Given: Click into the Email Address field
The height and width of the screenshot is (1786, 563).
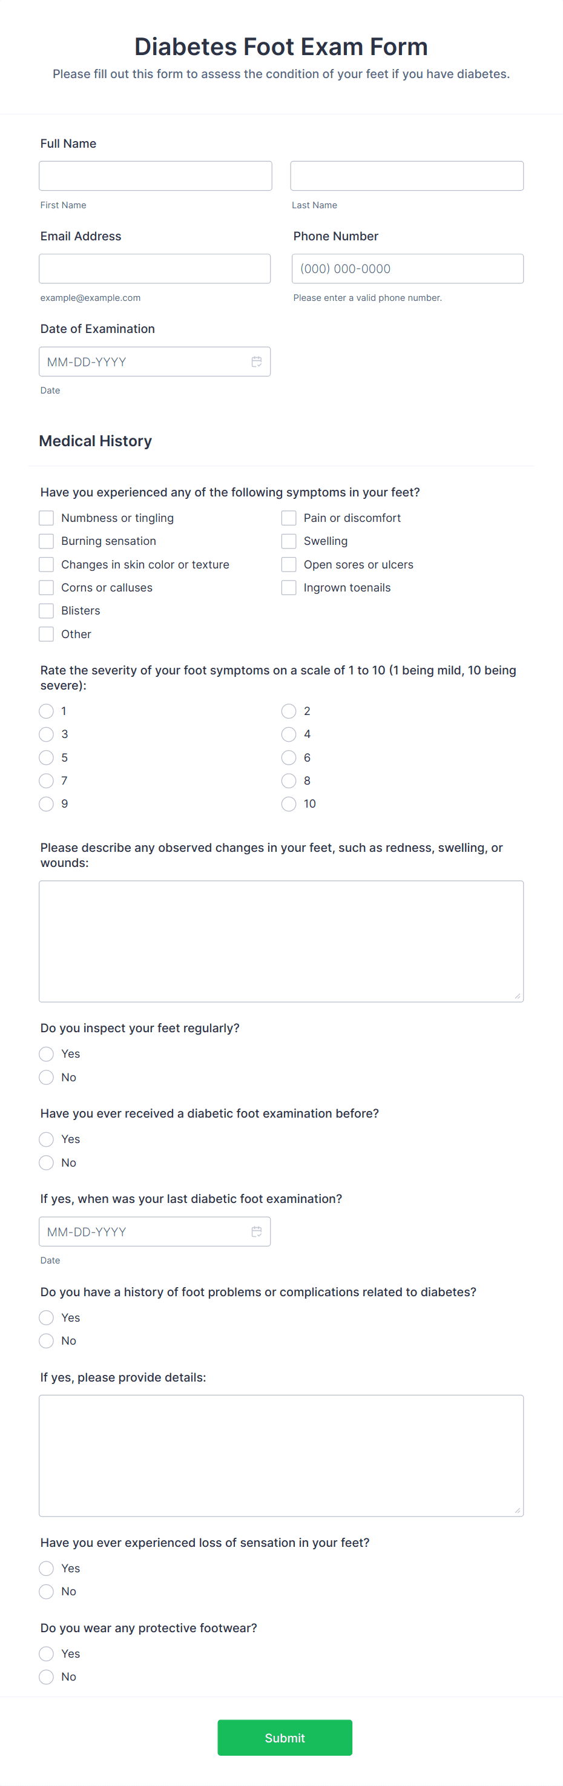Looking at the screenshot, I should coord(154,269).
